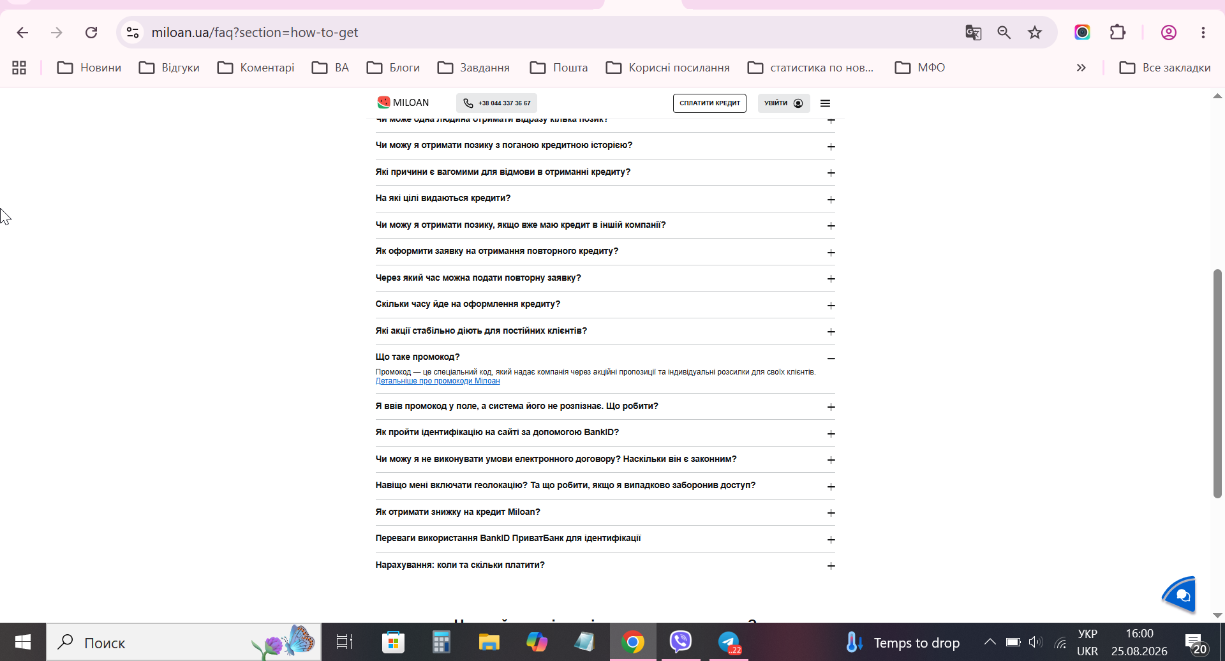The height and width of the screenshot is (661, 1225).
Task: Open the site information icon in the address bar
Action: 133,33
